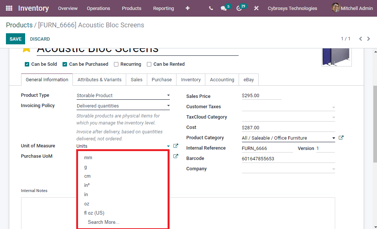Expand the Company field dropdown

point(333,169)
